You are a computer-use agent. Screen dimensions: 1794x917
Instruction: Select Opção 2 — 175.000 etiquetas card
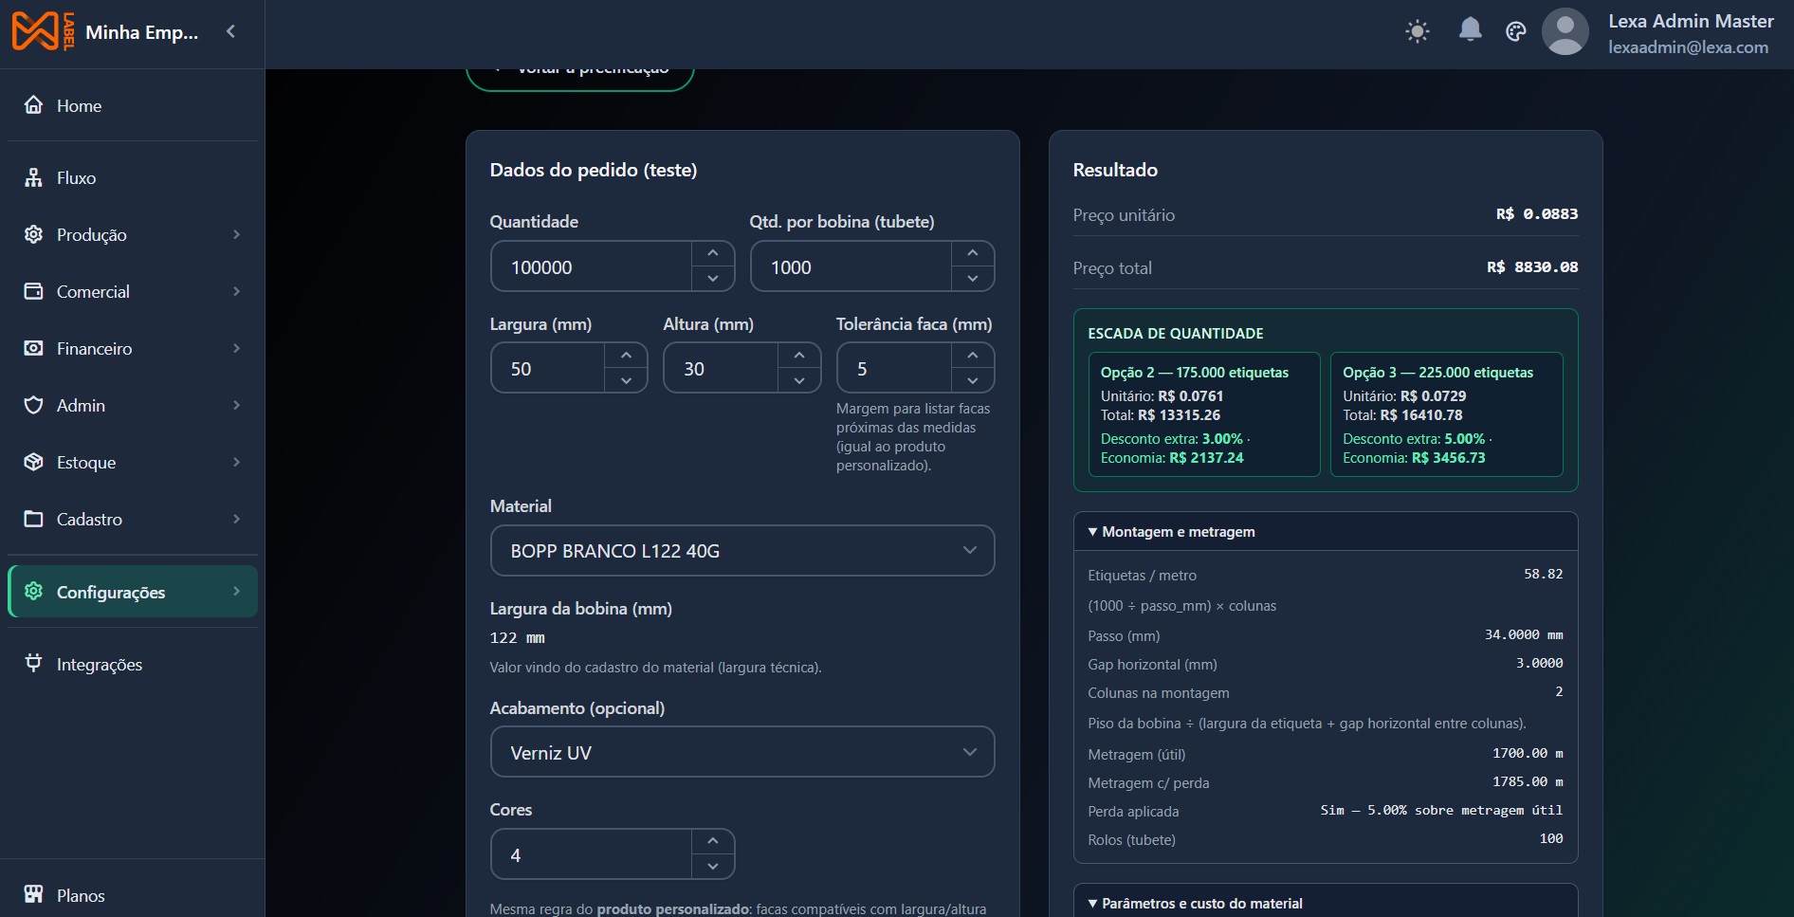click(1204, 414)
